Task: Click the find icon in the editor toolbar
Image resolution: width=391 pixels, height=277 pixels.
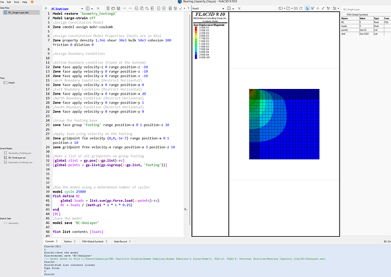Action: [x=137, y=8]
